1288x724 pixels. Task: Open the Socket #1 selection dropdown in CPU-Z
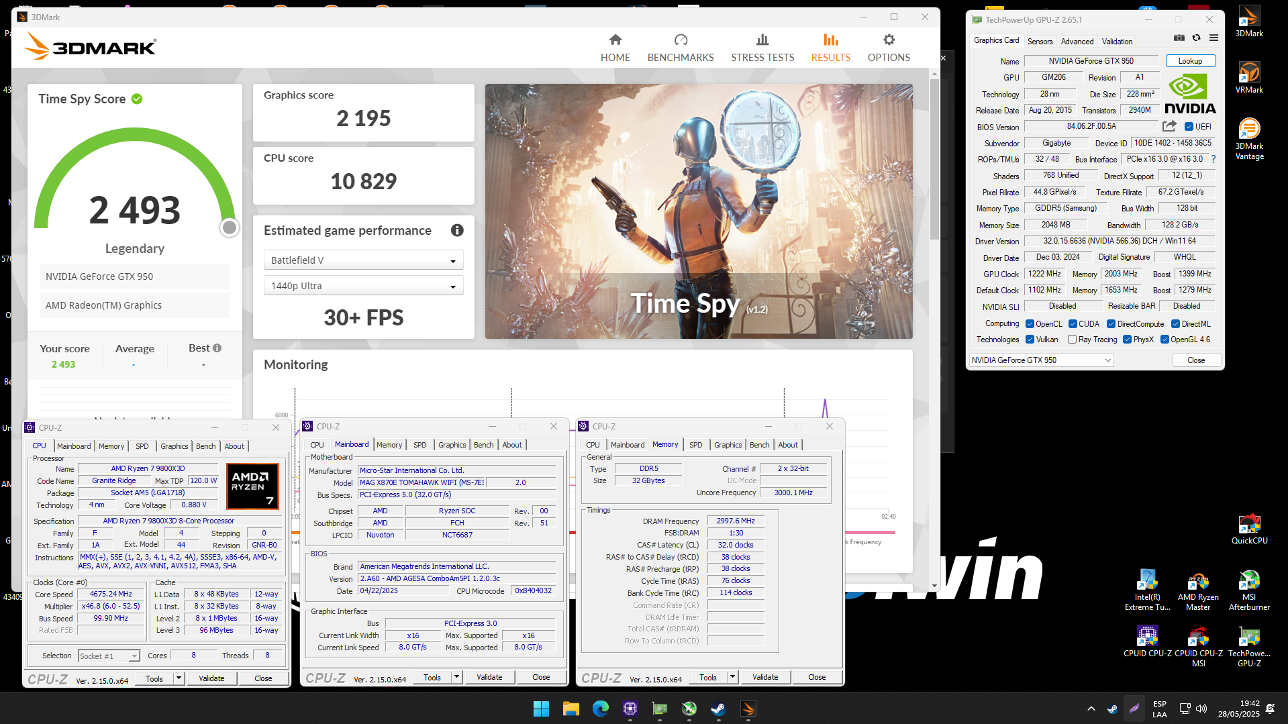109,656
